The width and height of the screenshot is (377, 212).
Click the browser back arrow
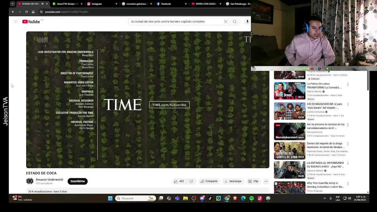pos(13,12)
